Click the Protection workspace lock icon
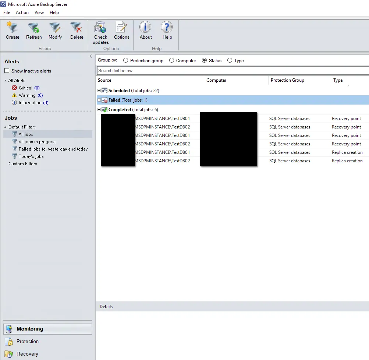 click(9, 341)
